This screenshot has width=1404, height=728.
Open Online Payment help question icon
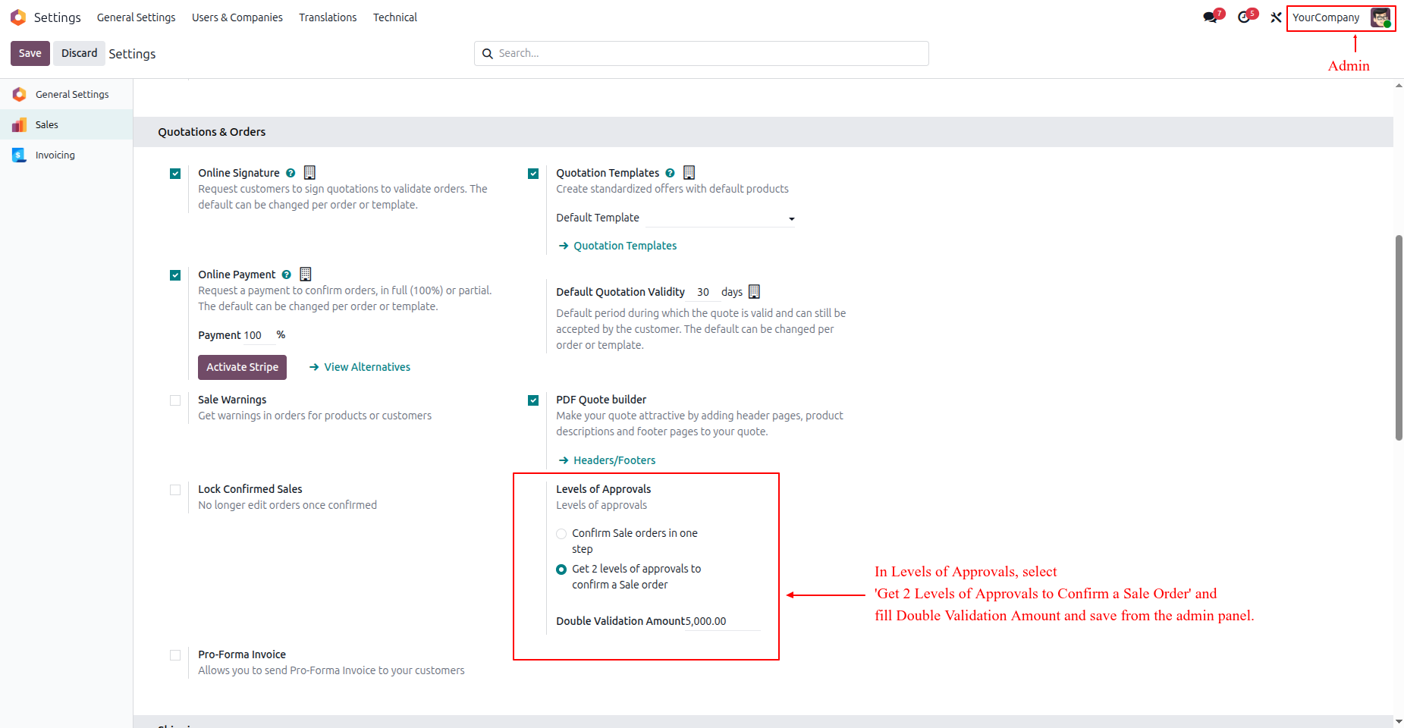pos(287,275)
